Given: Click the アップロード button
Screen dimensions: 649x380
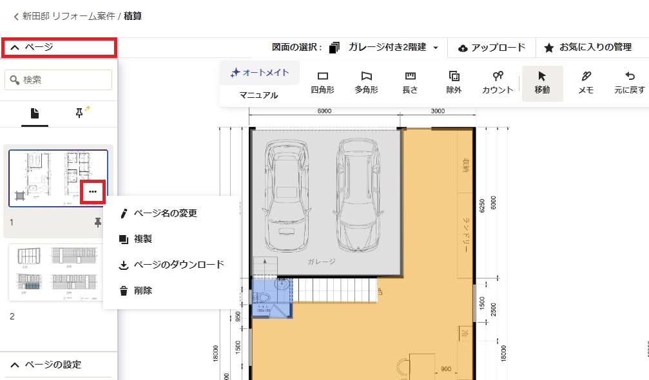Looking at the screenshot, I should tap(491, 48).
